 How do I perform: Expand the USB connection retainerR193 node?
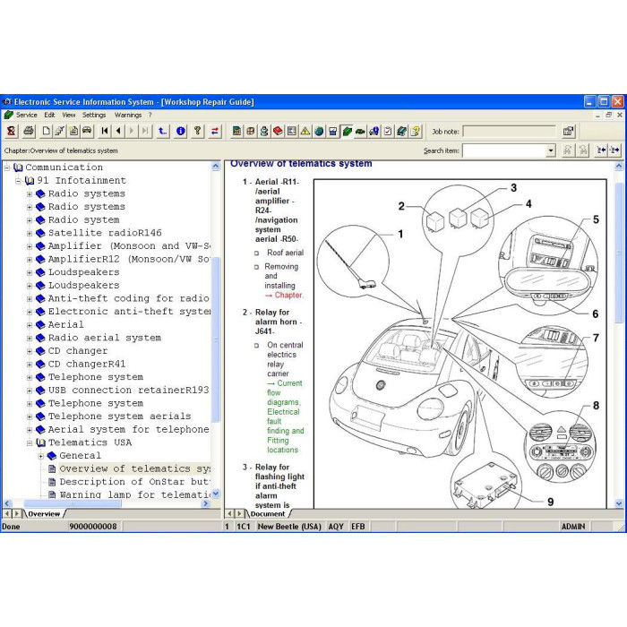[30, 391]
